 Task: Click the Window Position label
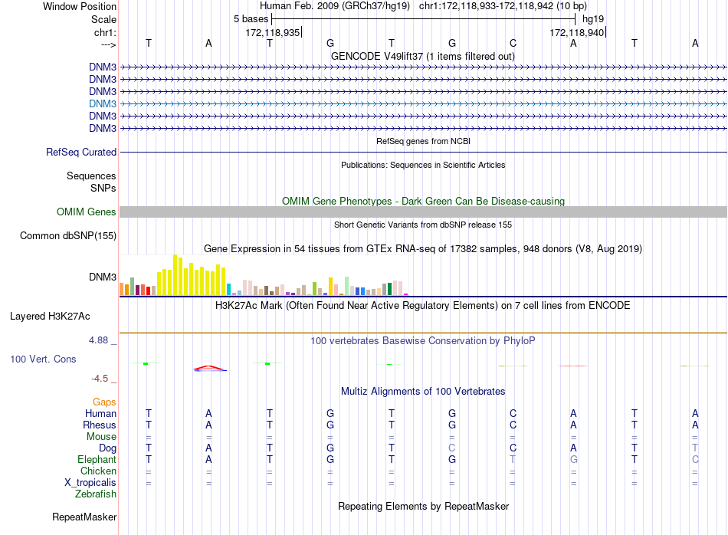point(80,6)
